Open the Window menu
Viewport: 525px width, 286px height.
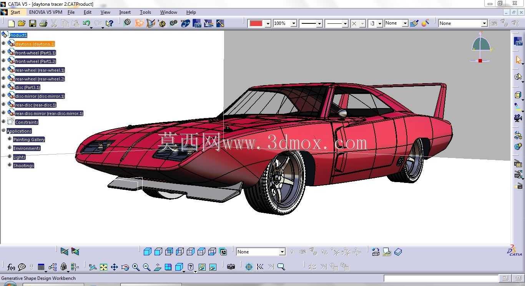168,12
